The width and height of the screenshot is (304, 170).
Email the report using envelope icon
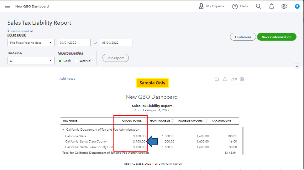217,79
